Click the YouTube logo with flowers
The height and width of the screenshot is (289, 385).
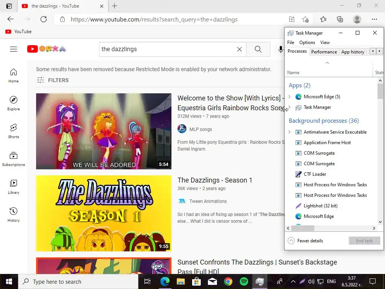coord(47,49)
